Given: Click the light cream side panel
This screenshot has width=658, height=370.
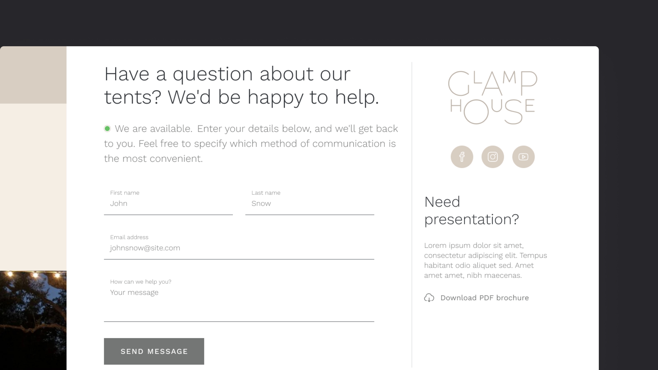Looking at the screenshot, I should tap(33, 187).
